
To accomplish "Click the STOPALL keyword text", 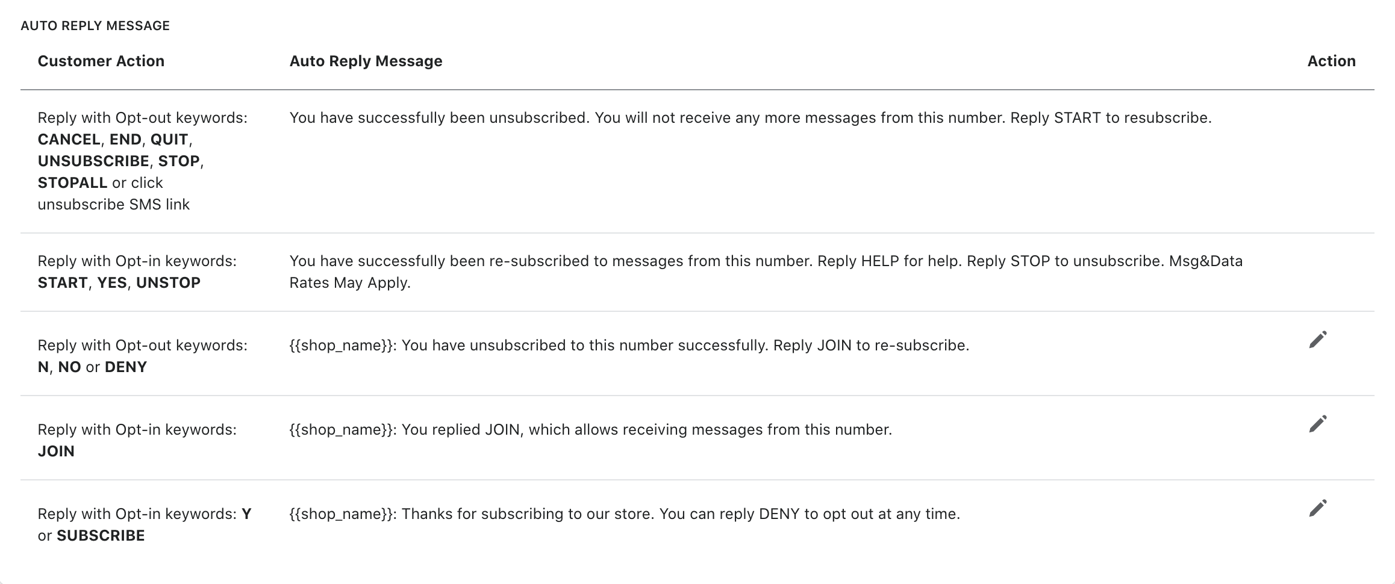I will (72, 182).
